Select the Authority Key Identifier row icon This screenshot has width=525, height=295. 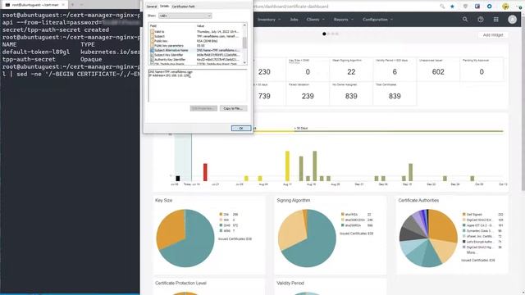pos(152,60)
